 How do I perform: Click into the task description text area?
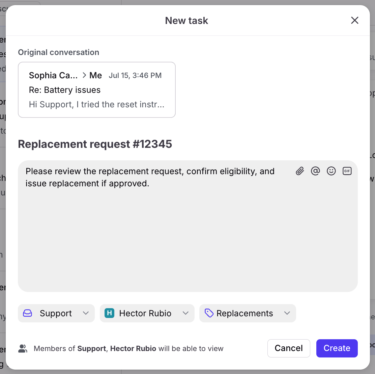(x=188, y=226)
